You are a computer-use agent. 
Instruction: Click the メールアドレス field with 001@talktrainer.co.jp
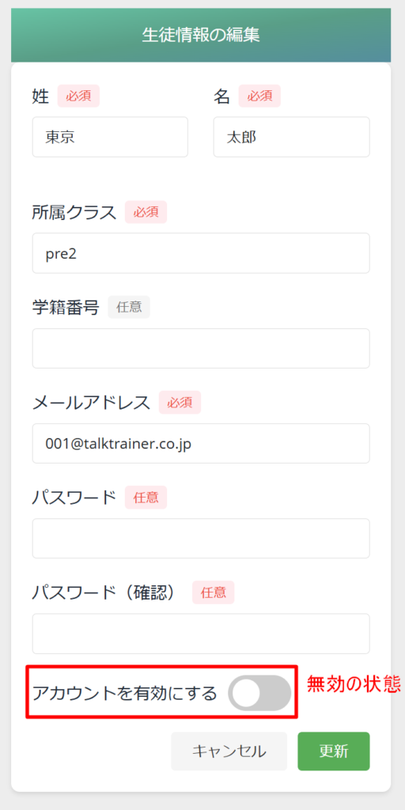tap(201, 443)
